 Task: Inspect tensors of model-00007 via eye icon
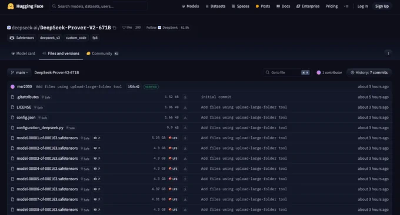(x=96, y=199)
